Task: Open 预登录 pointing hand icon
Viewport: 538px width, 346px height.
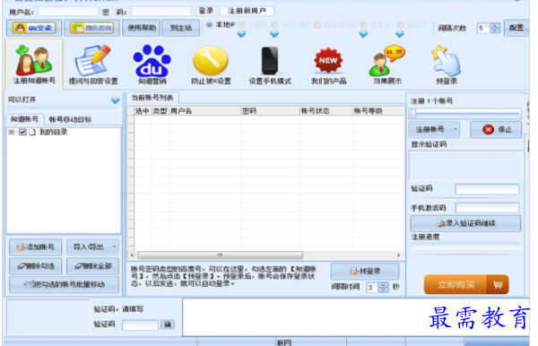Action: pyautogui.click(x=446, y=60)
